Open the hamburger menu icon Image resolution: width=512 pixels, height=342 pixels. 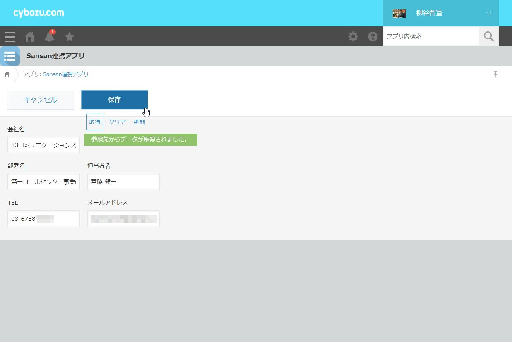(x=10, y=37)
